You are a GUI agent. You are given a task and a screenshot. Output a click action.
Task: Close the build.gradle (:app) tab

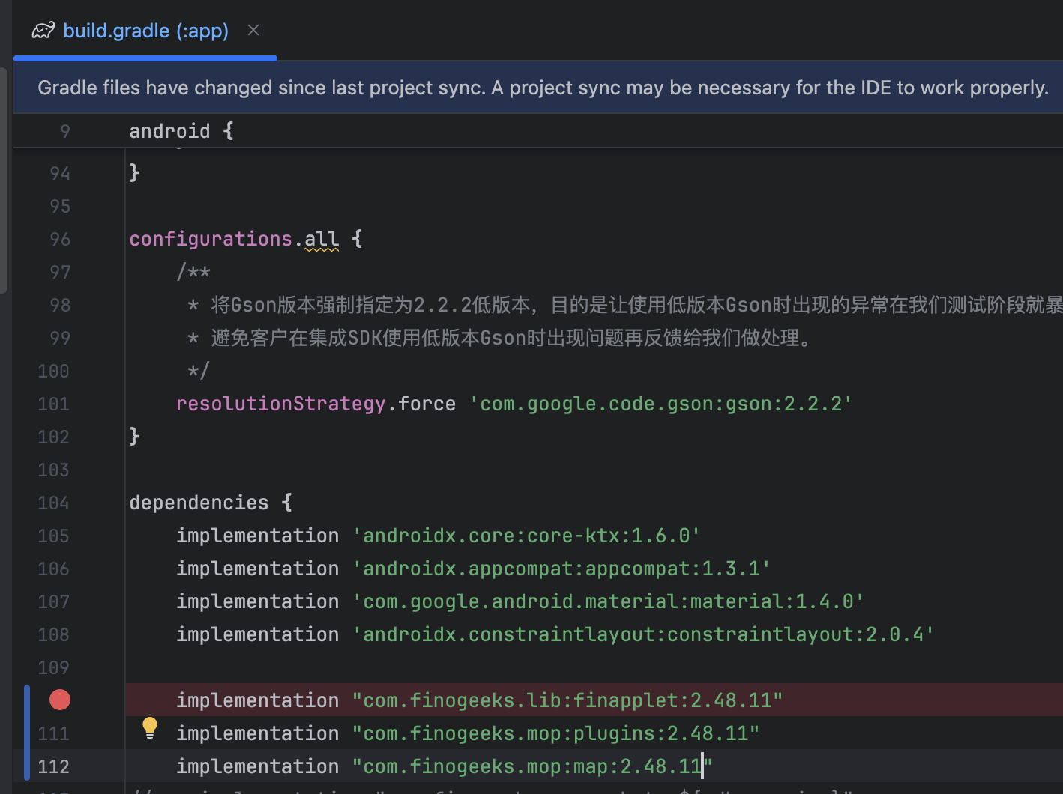coord(253,30)
